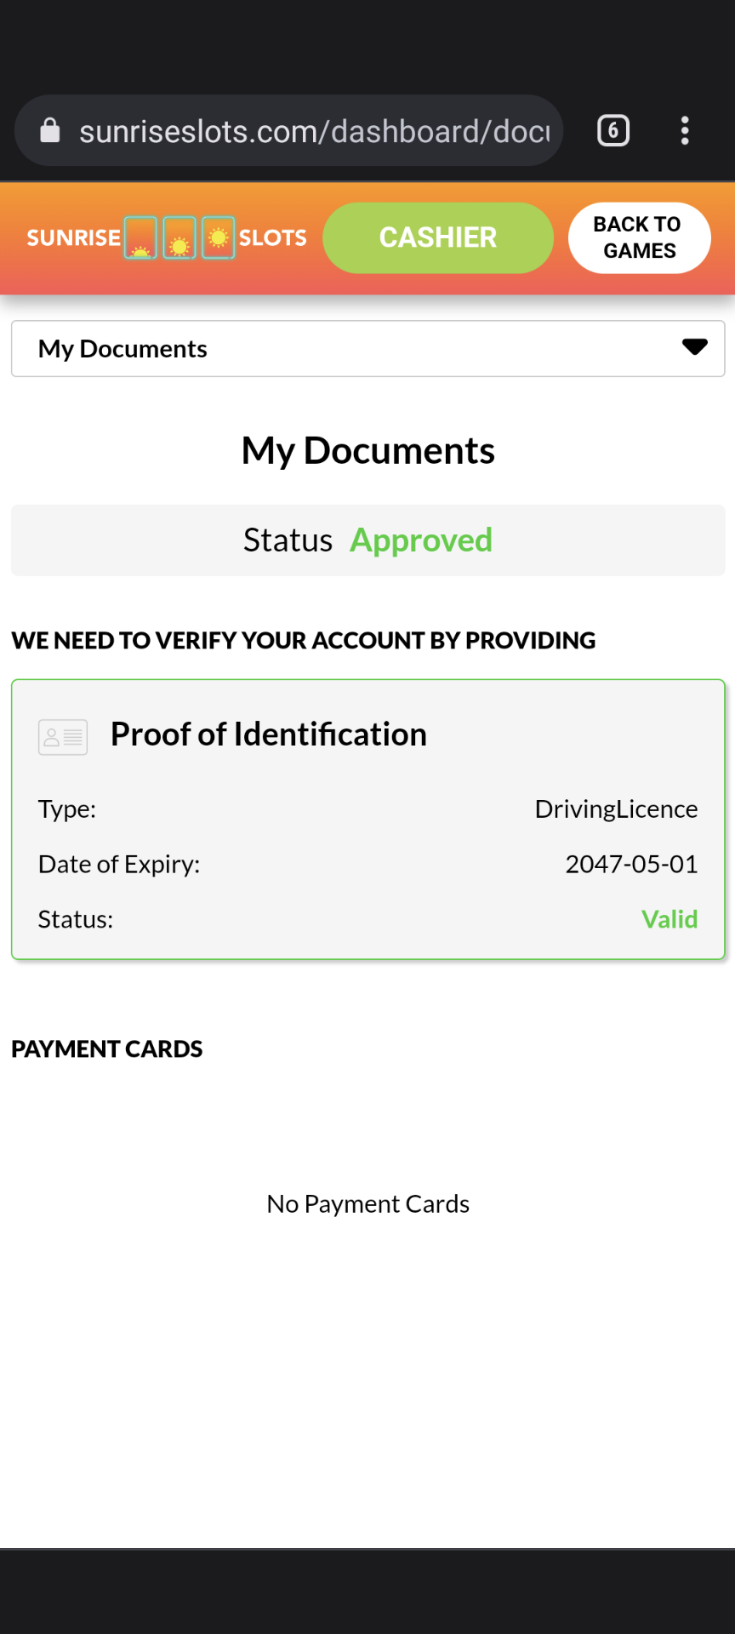
Task: Open the browser three-dot menu
Action: [x=685, y=130]
